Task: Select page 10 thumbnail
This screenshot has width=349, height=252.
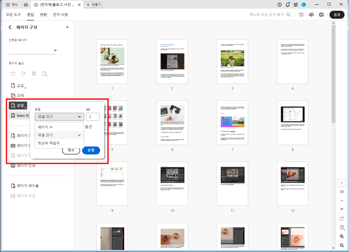Action: click(172, 184)
